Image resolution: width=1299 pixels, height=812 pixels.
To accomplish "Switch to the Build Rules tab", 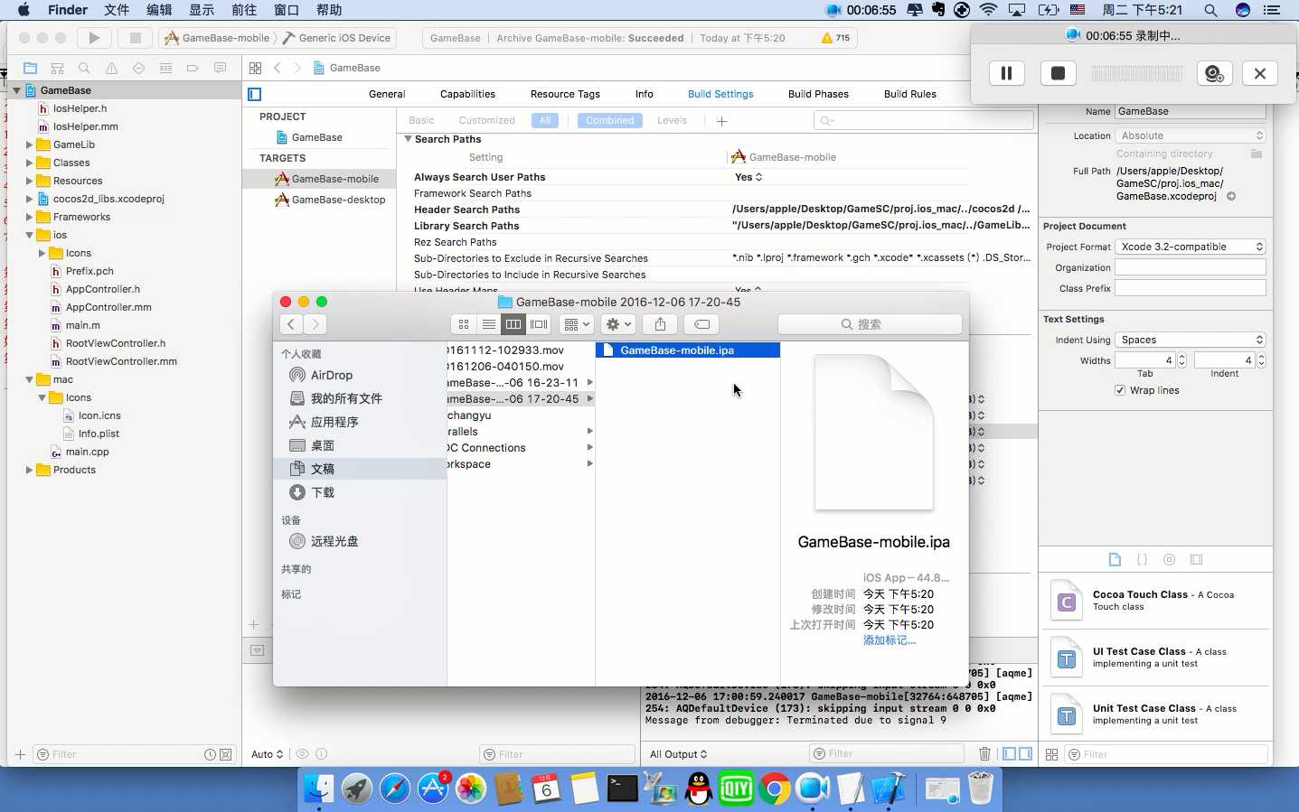I will click(910, 94).
